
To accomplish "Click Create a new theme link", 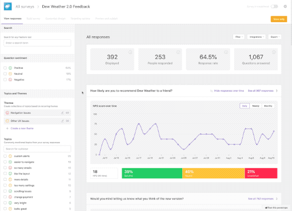I will coord(22,128).
